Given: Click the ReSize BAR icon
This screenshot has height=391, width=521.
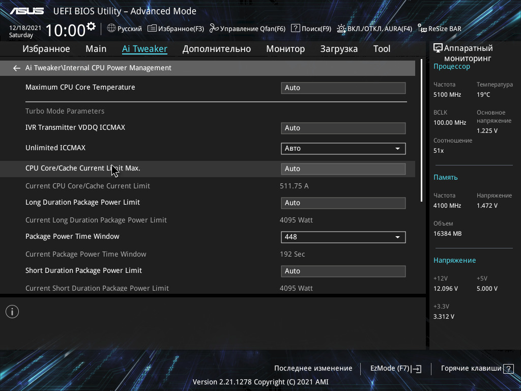Looking at the screenshot, I should [422, 29].
